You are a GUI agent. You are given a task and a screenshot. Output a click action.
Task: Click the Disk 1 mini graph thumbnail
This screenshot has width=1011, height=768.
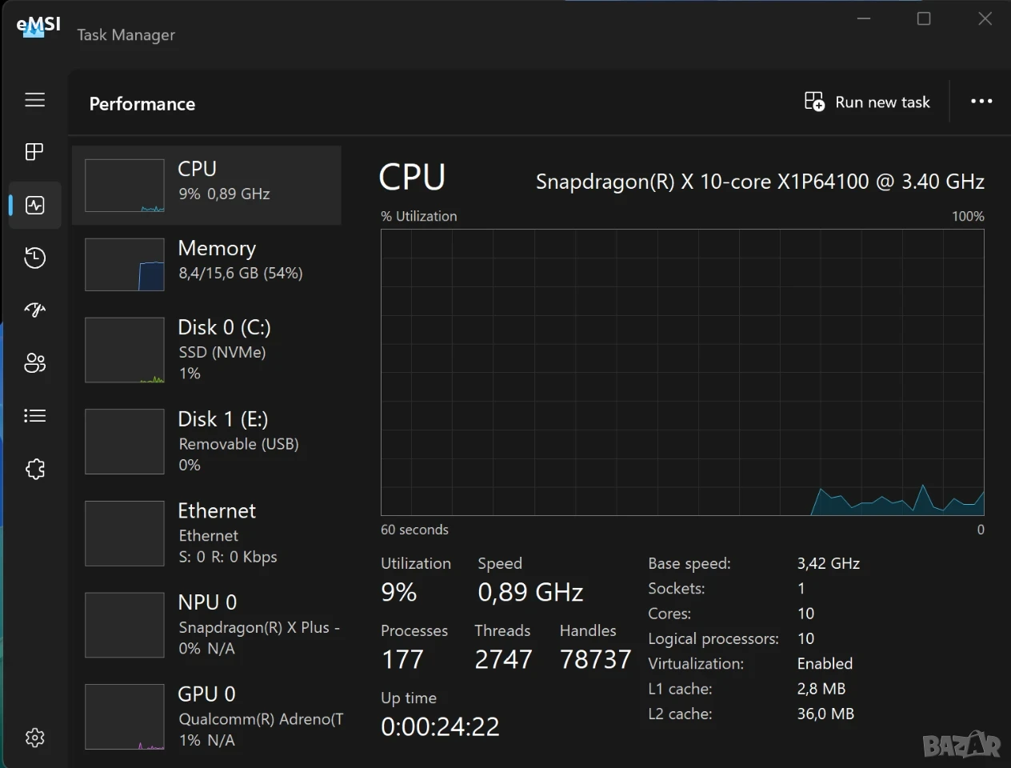pos(125,442)
